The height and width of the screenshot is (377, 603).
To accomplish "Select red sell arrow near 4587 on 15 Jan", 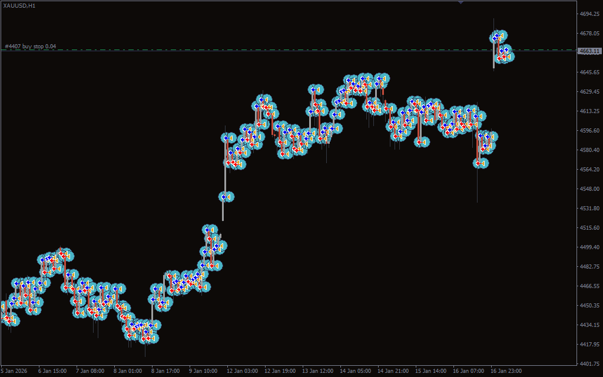I will [x=418, y=142].
